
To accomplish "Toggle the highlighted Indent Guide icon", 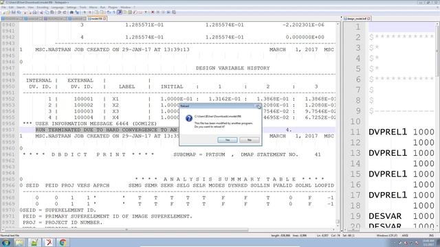I will (119, 12).
